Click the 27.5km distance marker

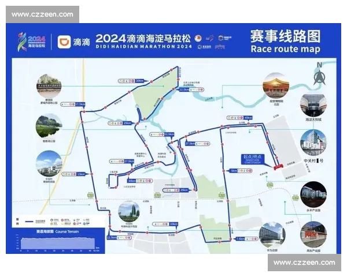click(129, 161)
